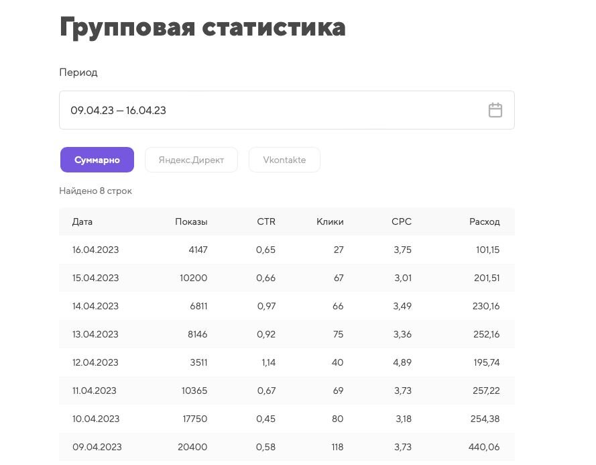Click impressions value 10200

(194, 278)
